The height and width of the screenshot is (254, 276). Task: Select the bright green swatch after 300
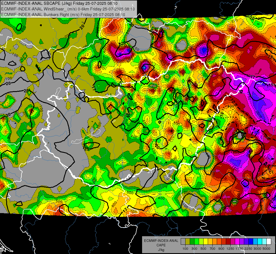196,242
